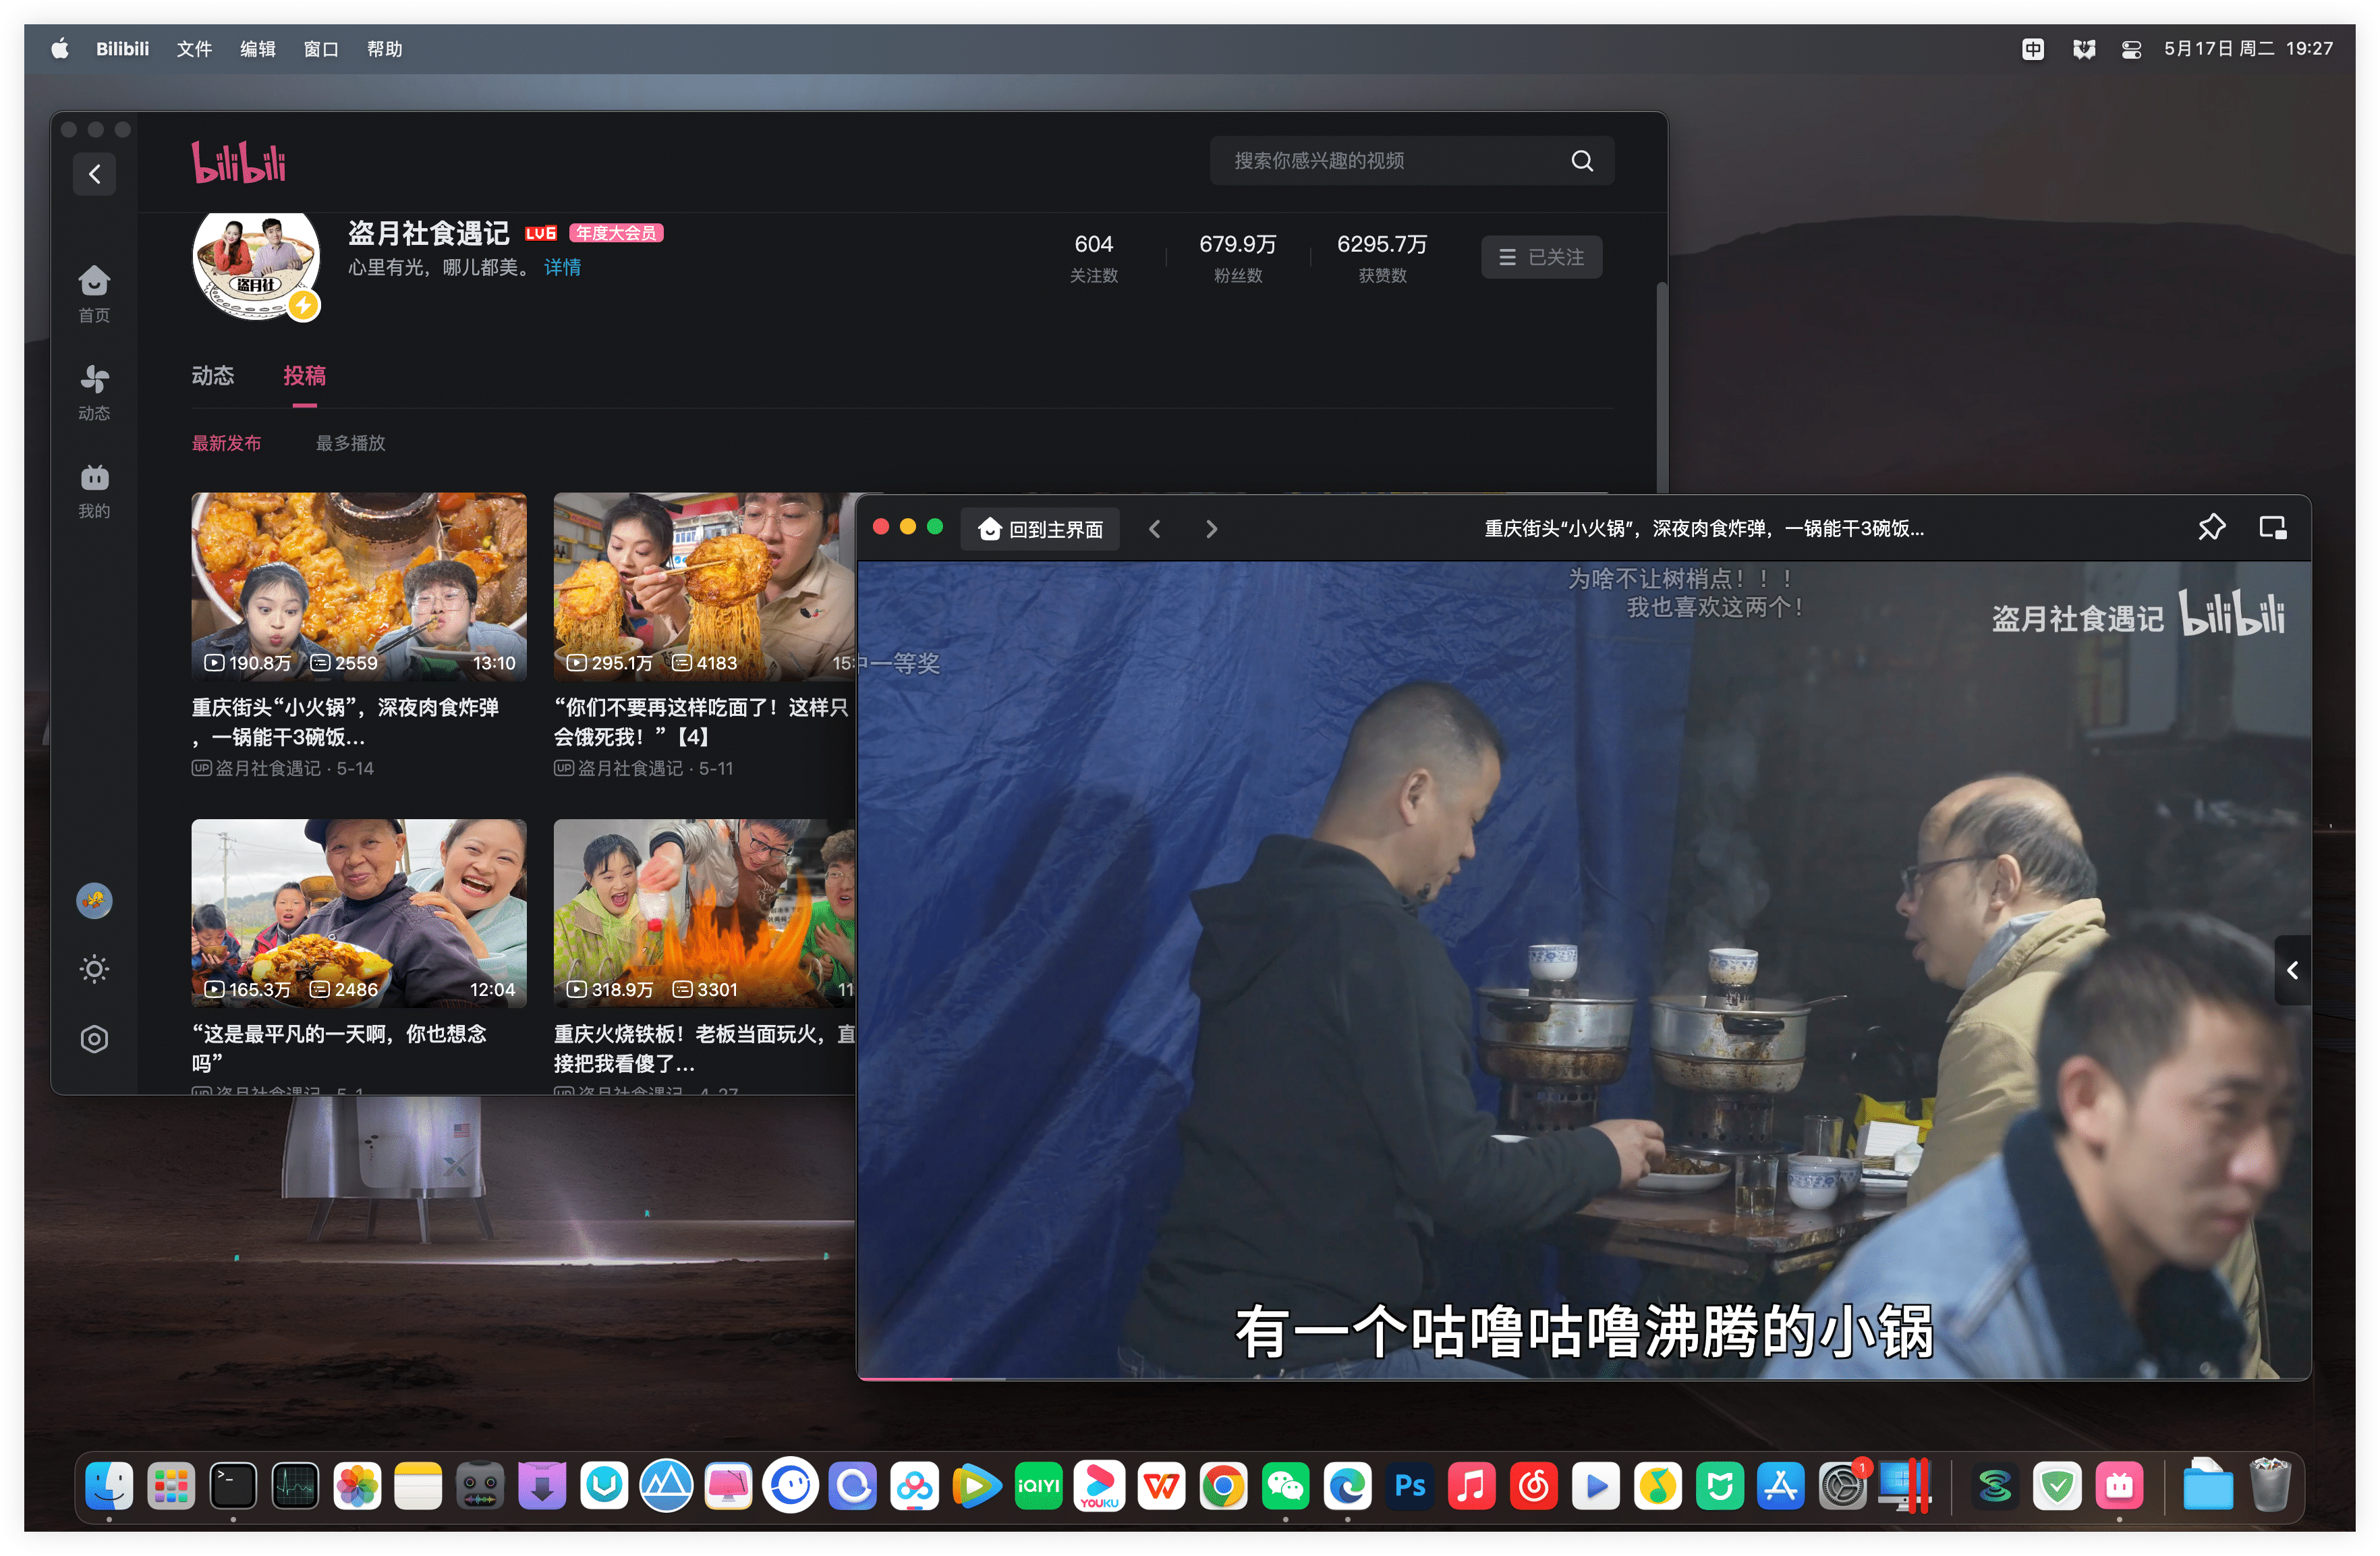Open Google Chrome from the Dock
Viewport: 2380px width, 1556px height.
coord(1223,1487)
